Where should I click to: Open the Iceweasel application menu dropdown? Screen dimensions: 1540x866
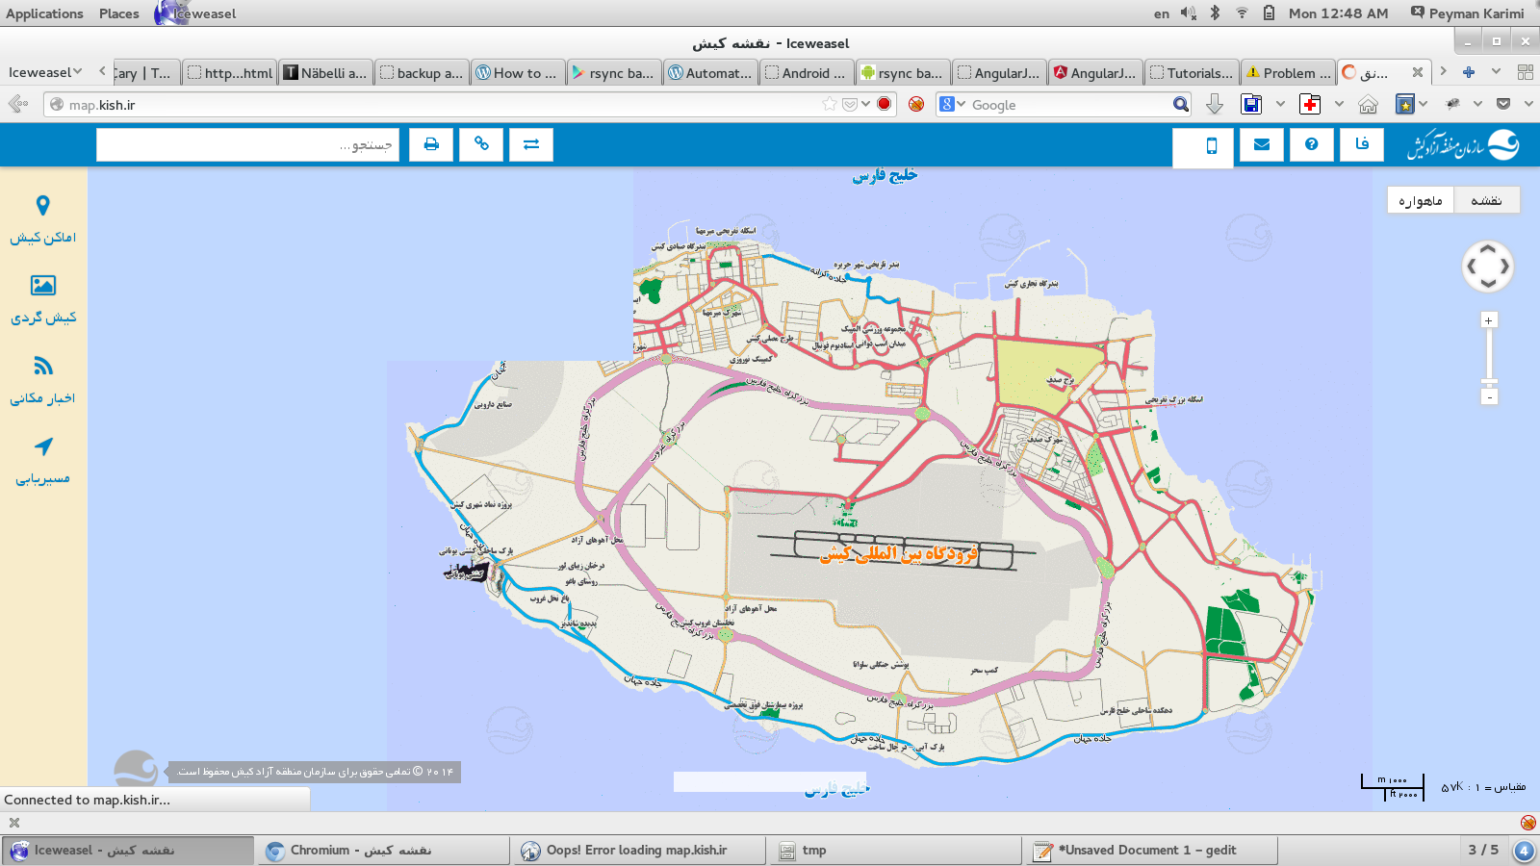45,72
